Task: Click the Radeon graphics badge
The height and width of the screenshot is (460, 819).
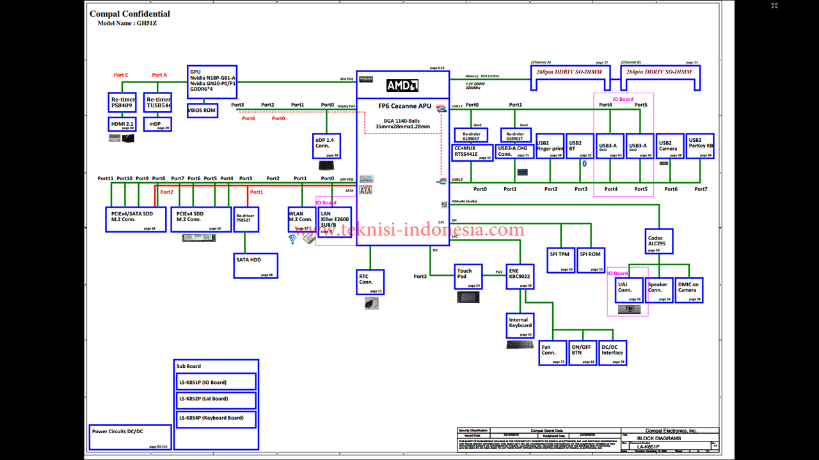Action: click(366, 79)
